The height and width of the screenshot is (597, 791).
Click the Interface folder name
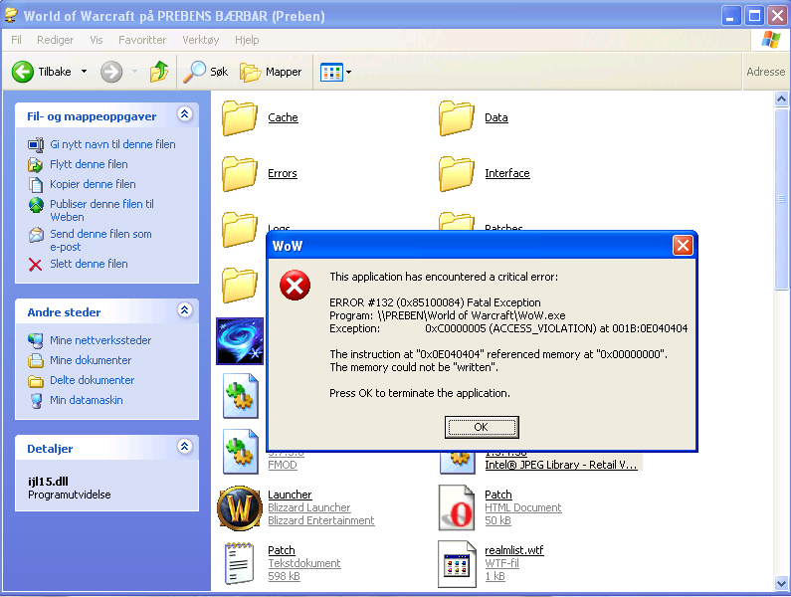pos(507,173)
